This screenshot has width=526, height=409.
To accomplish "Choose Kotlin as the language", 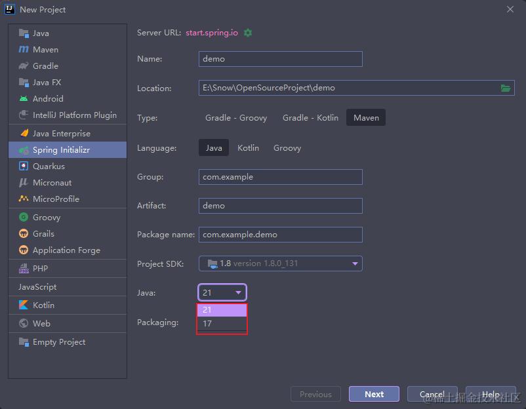I will (x=248, y=148).
